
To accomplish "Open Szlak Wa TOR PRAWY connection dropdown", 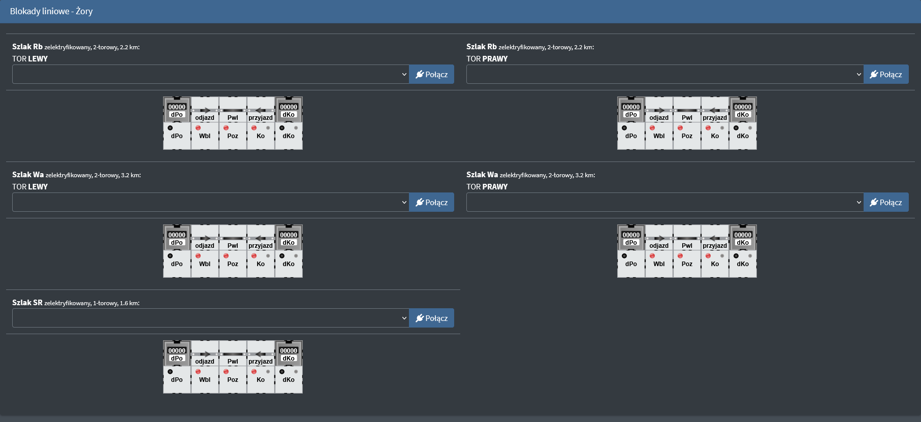I will pyautogui.click(x=664, y=203).
